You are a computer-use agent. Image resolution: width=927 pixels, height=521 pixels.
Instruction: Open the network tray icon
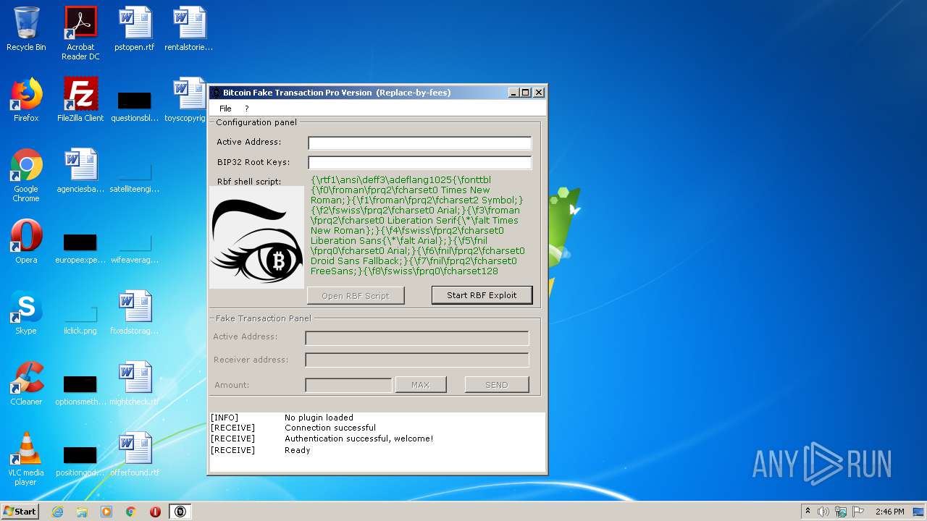pyautogui.click(x=841, y=512)
